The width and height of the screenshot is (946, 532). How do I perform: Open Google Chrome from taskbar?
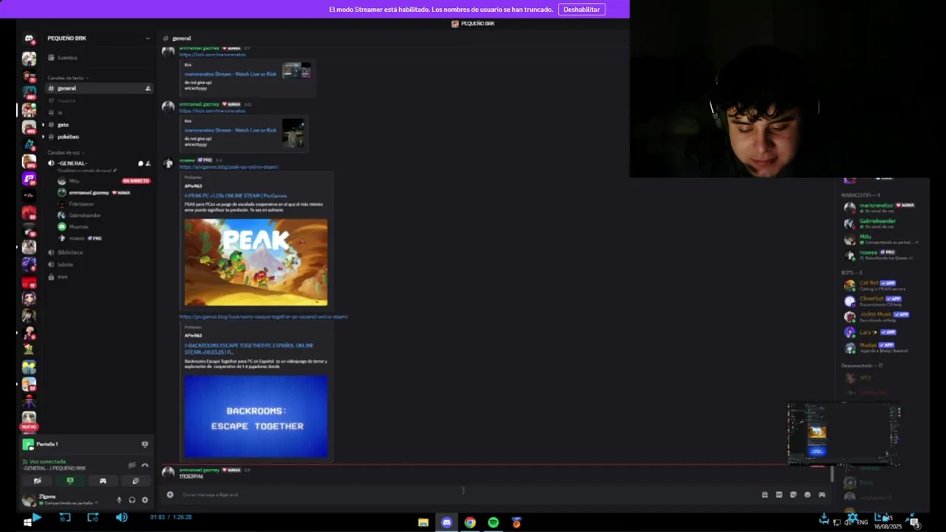[470, 522]
